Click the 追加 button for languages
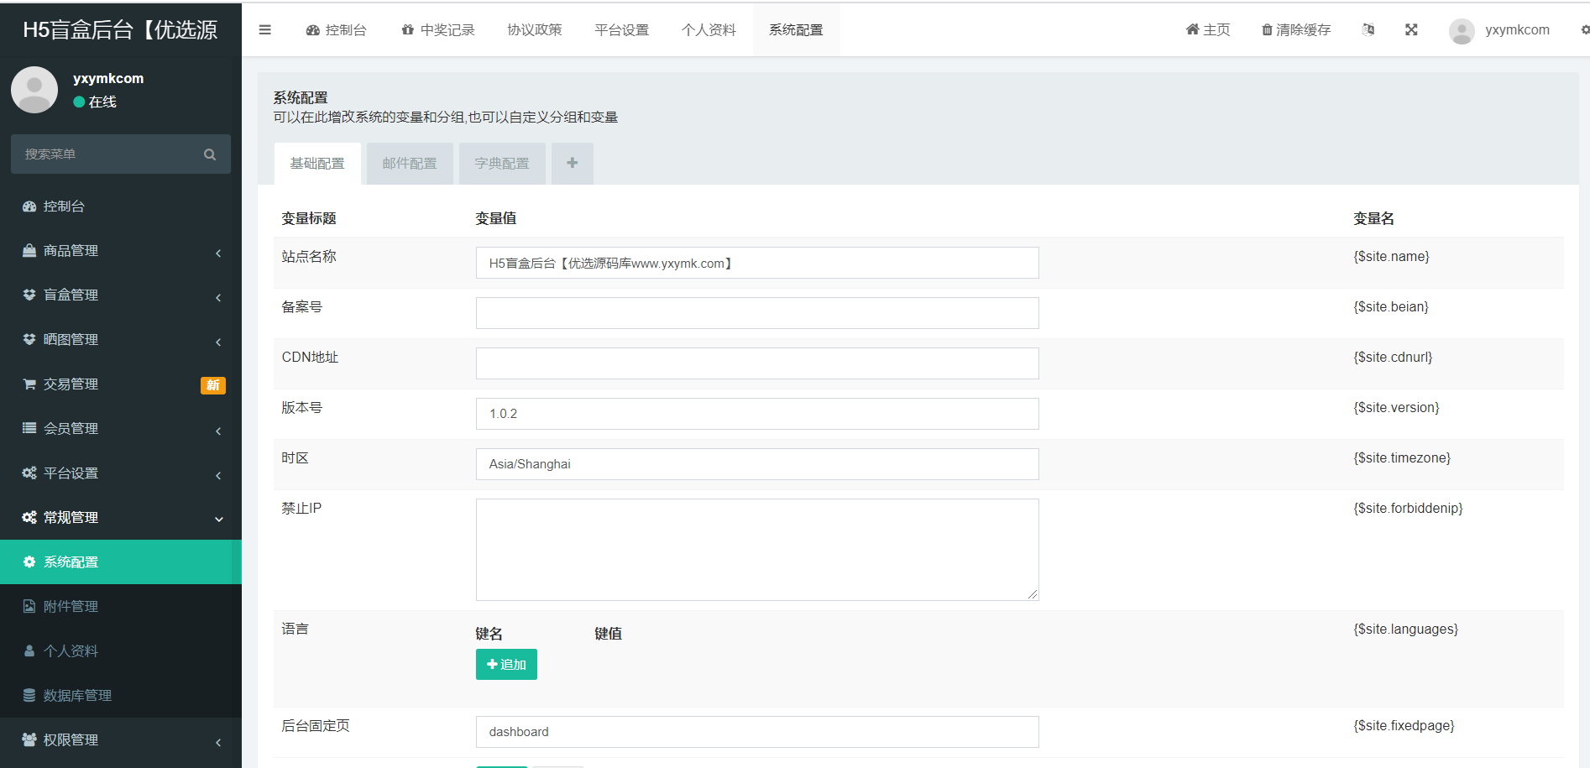Viewport: 1590px width, 768px height. point(506,665)
